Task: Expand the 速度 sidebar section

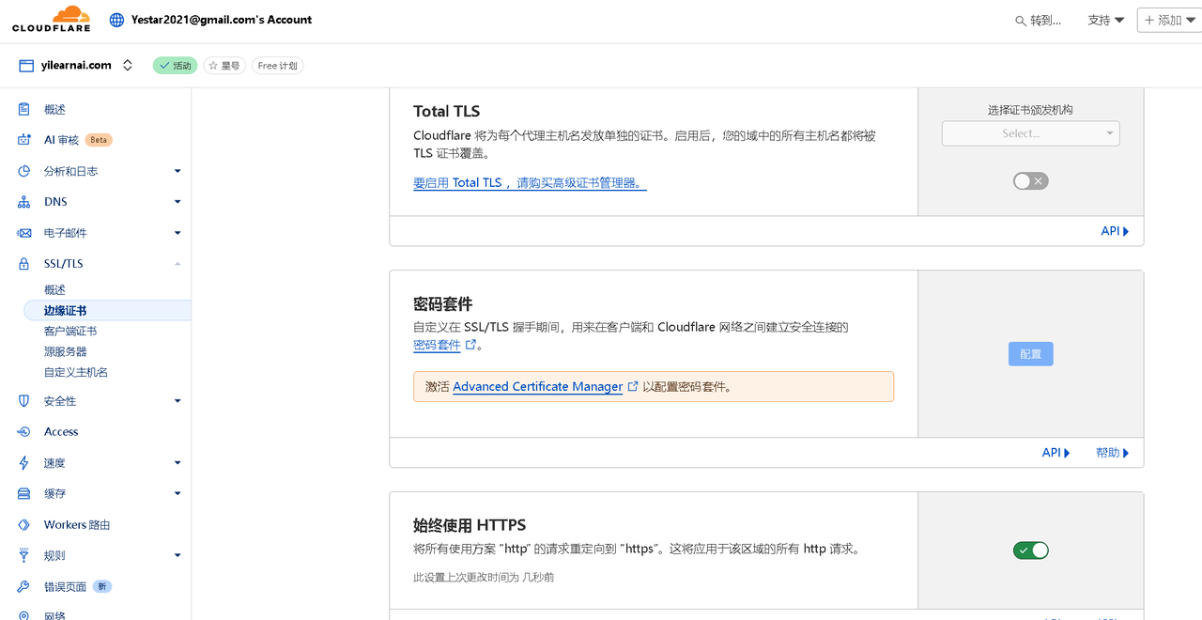Action: pos(177,463)
